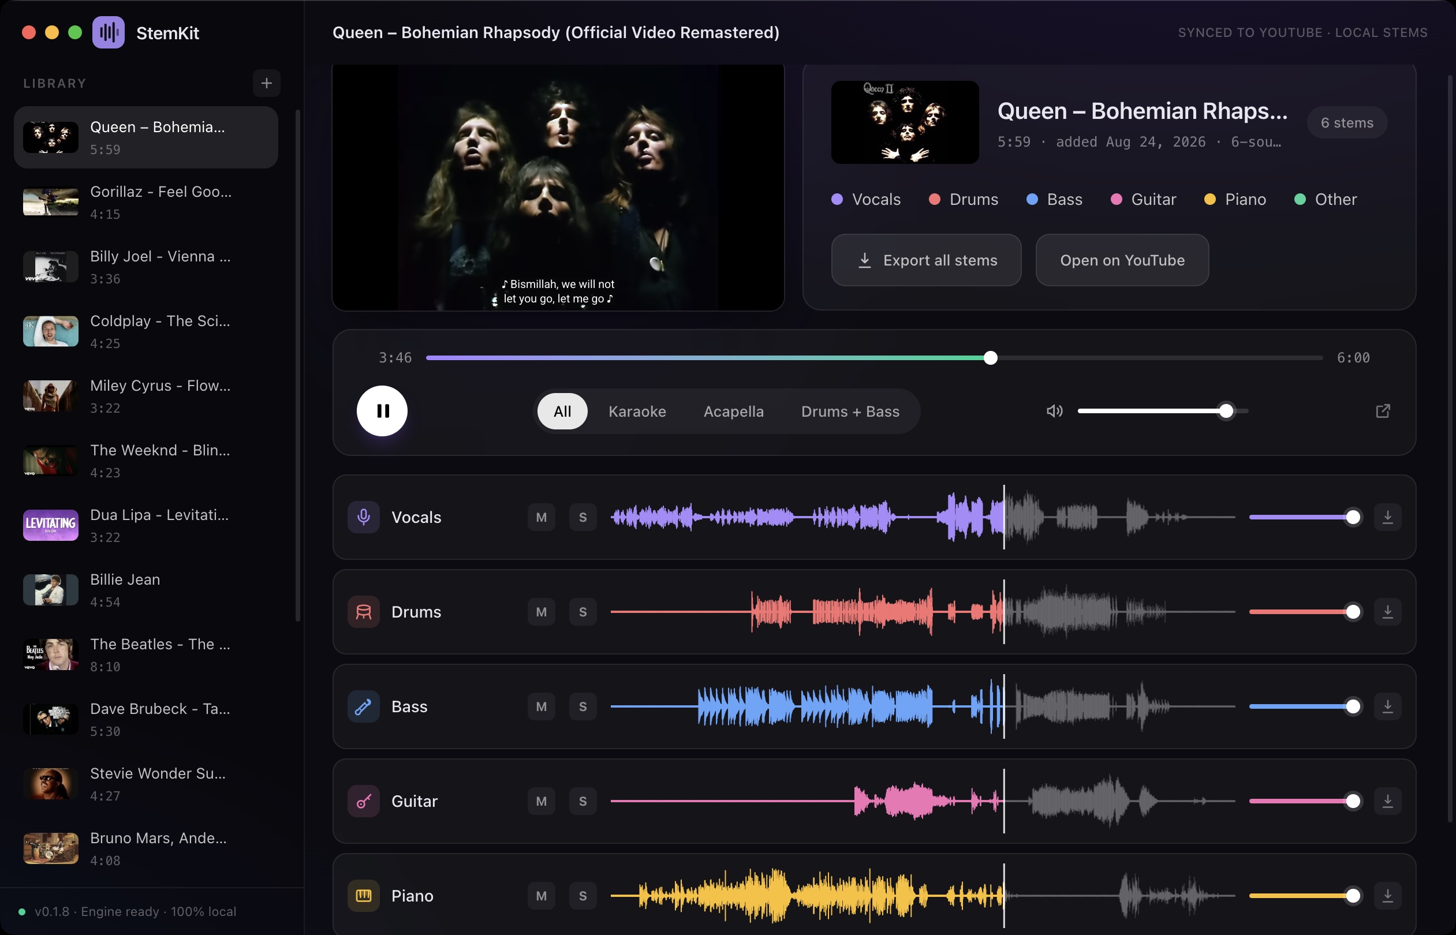Mute the Vocals track
The image size is (1456, 935).
pyautogui.click(x=541, y=517)
